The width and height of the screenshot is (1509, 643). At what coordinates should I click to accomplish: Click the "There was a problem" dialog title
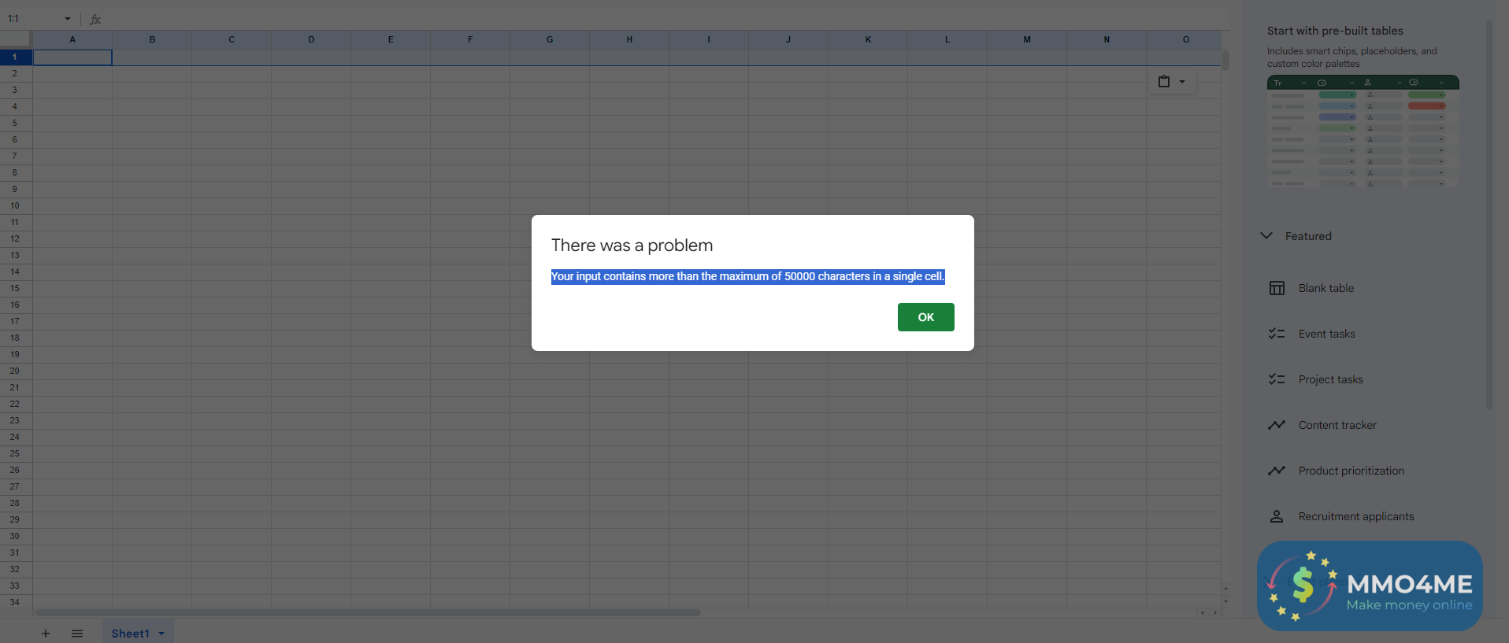click(x=632, y=246)
